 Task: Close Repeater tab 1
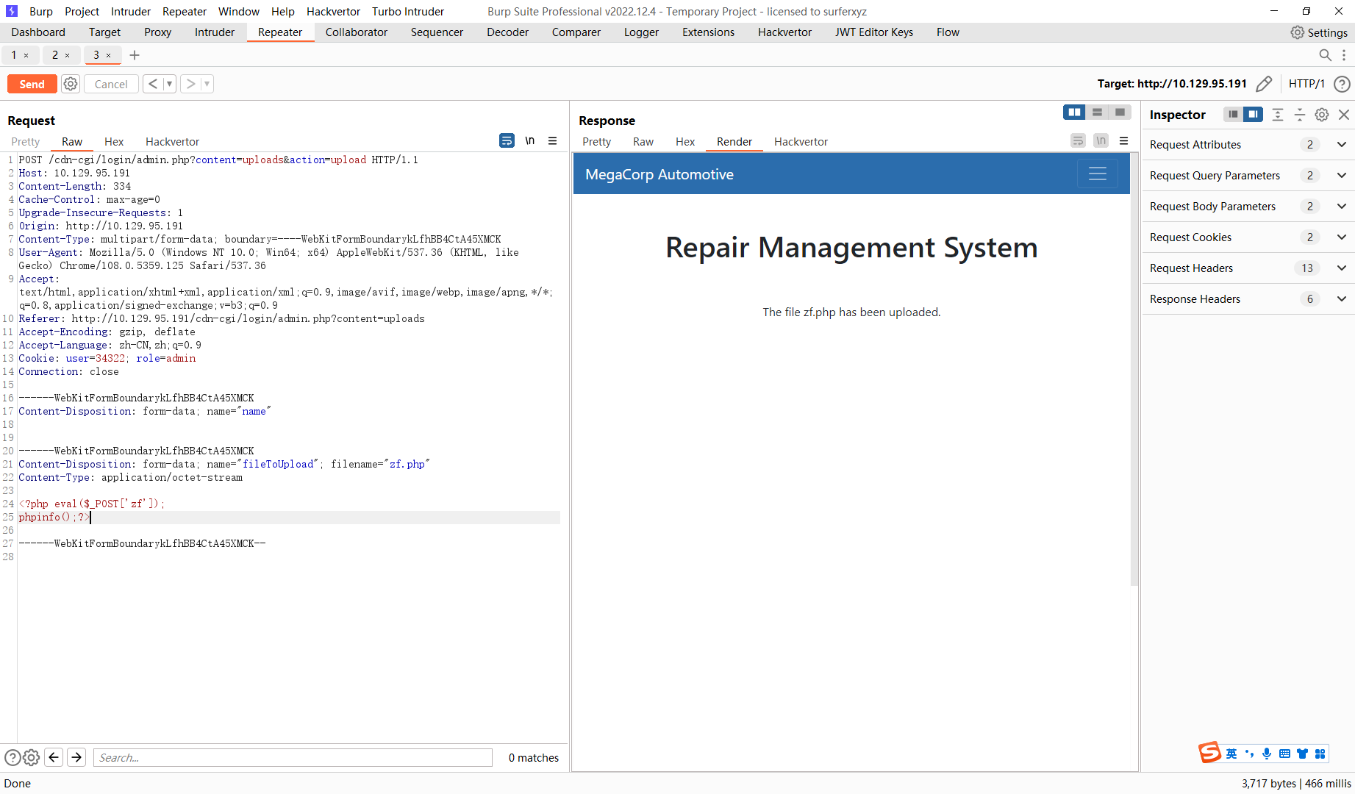[x=26, y=55]
